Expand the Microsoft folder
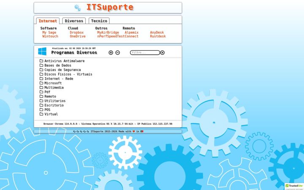 pos(53,83)
